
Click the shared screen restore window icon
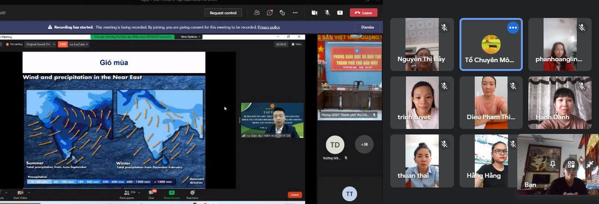pyautogui.click(x=288, y=36)
